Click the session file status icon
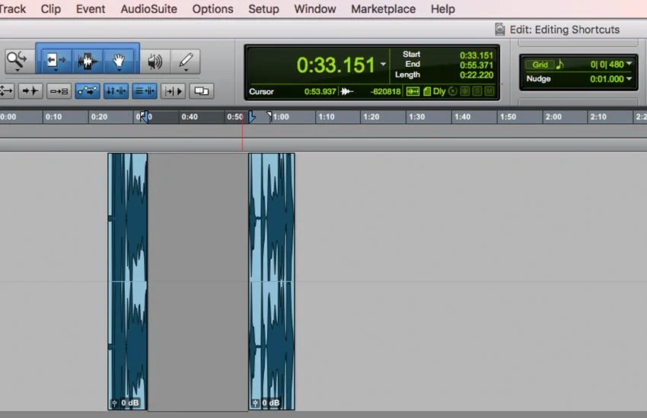 click(427, 91)
